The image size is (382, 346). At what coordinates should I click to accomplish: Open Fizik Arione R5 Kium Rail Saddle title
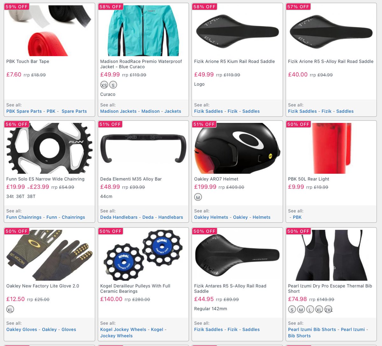click(x=234, y=61)
